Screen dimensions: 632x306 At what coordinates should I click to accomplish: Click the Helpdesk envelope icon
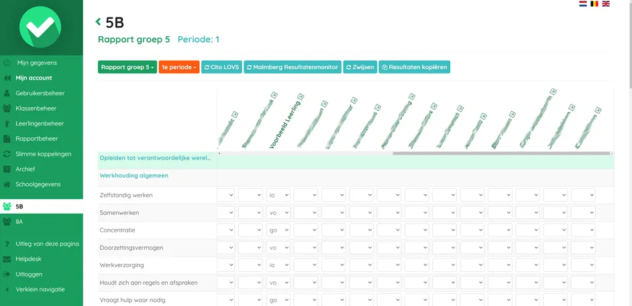pos(7,259)
